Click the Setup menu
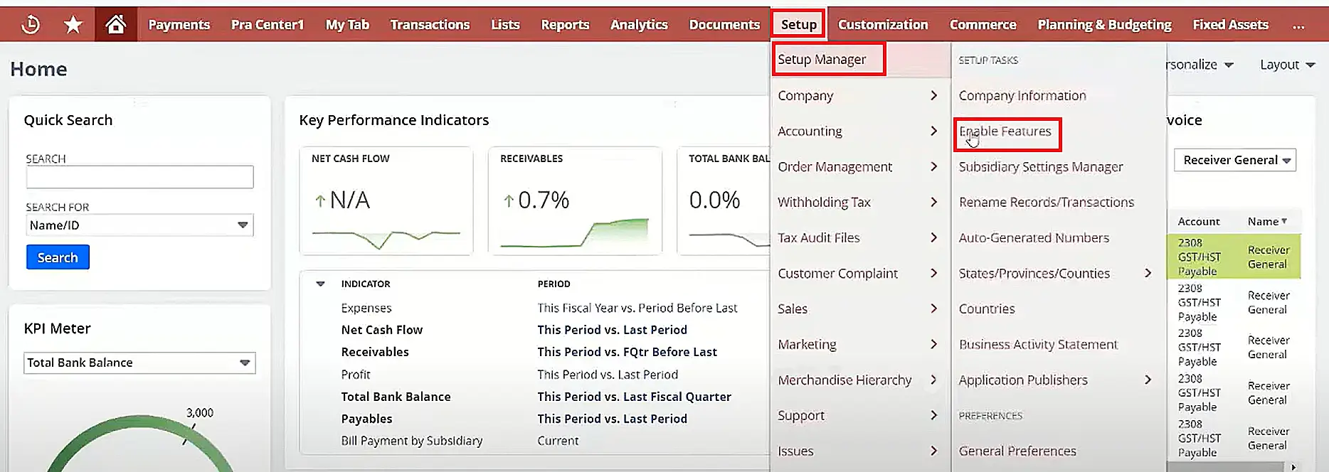This screenshot has height=472, width=1329. (798, 25)
